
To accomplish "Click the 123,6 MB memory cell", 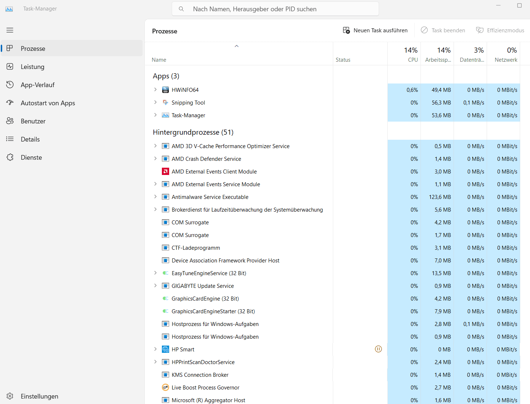I will [437, 197].
